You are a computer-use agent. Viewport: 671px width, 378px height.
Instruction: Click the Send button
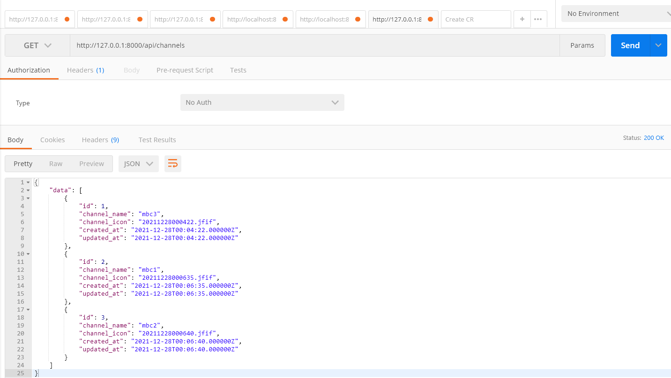tap(629, 45)
